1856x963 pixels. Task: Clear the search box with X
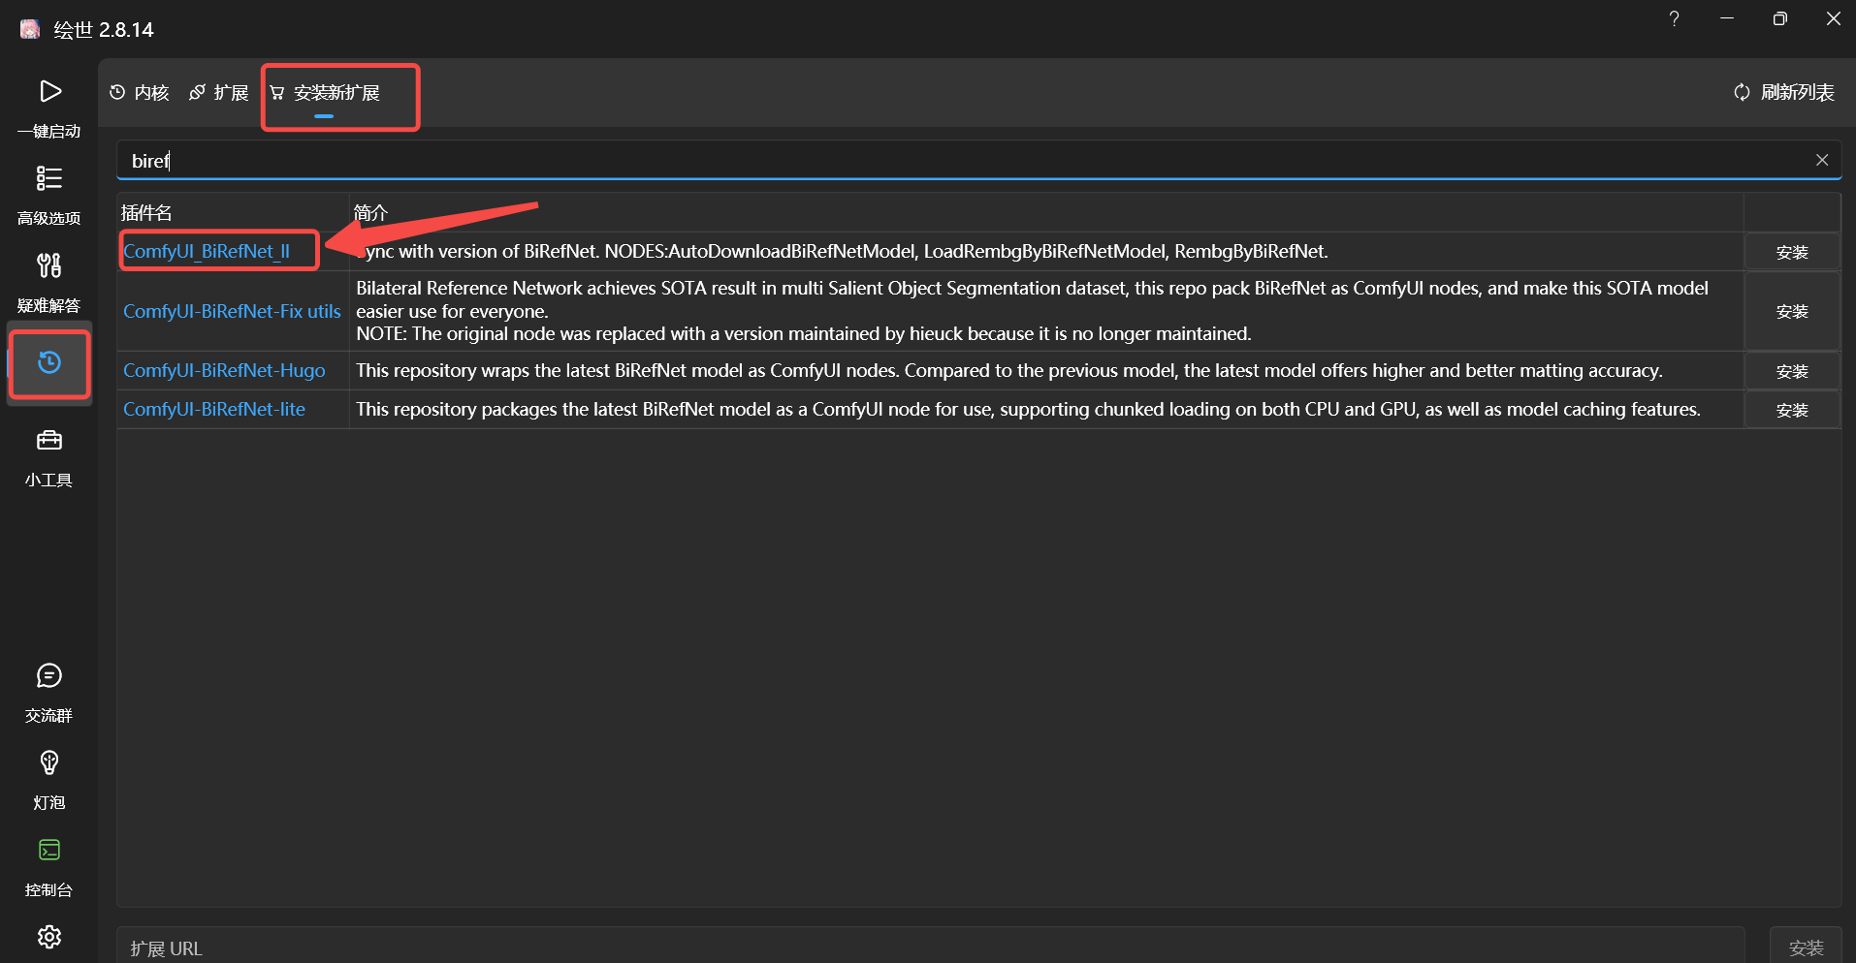point(1822,161)
